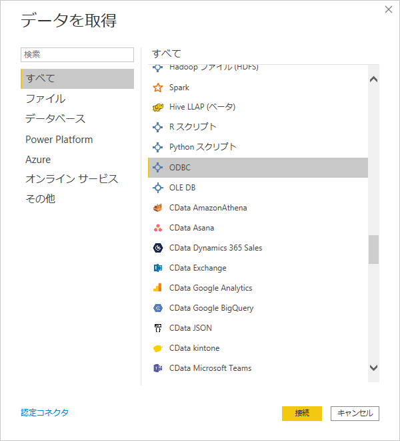Viewport: 400px width, 441px height.
Task: Click the connector list scroll up arrow
Action: 373,80
